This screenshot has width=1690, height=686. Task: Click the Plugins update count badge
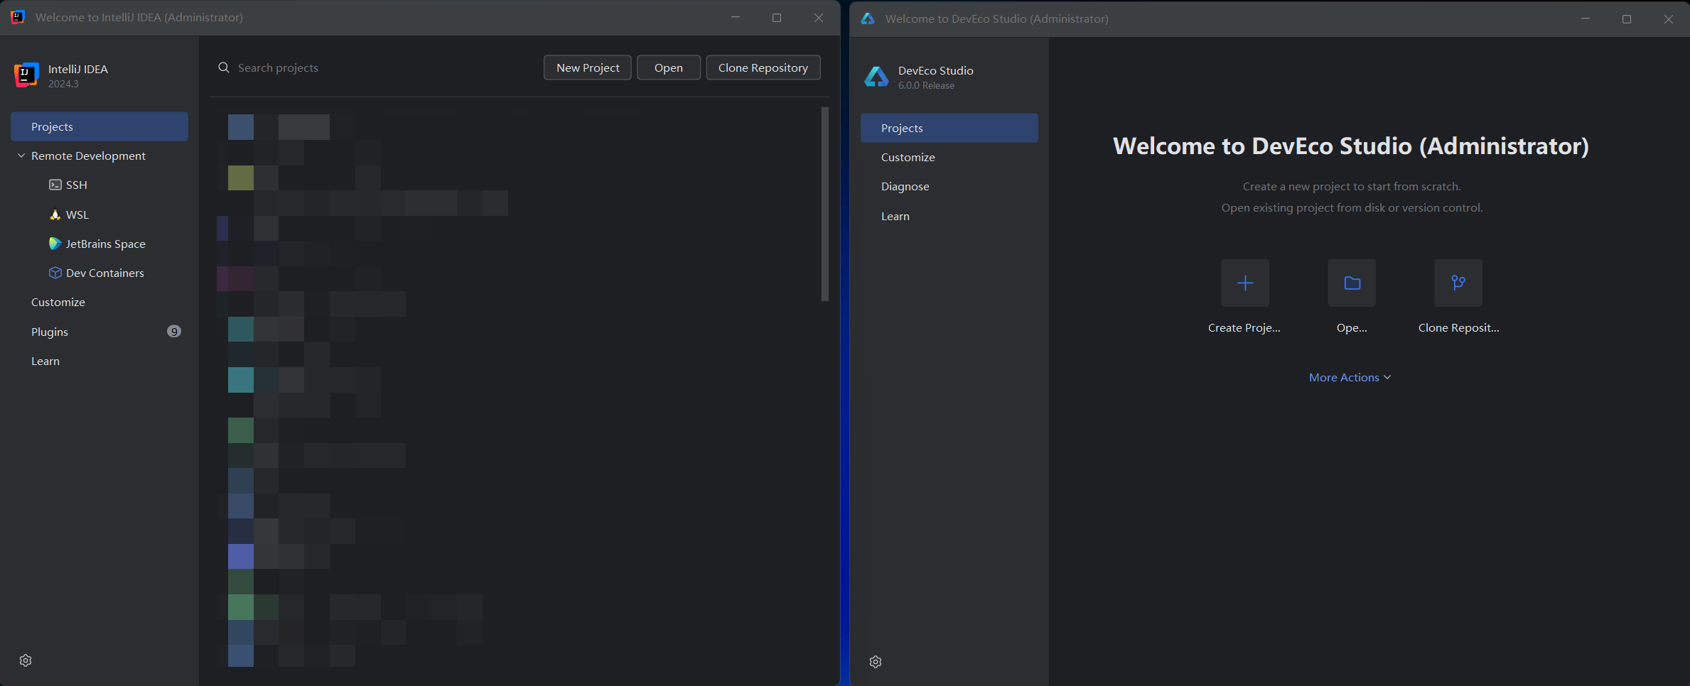coord(174,332)
